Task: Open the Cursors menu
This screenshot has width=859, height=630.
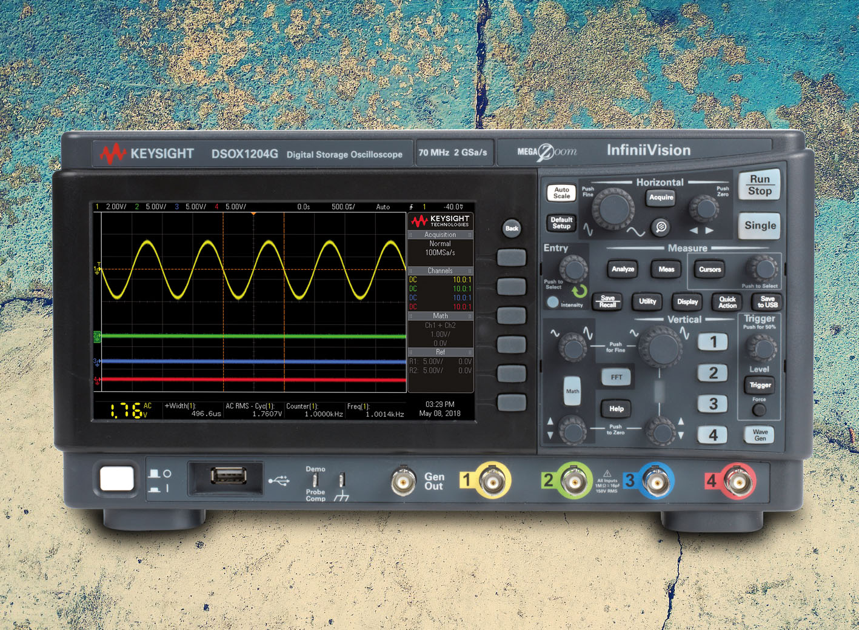Action: (710, 269)
